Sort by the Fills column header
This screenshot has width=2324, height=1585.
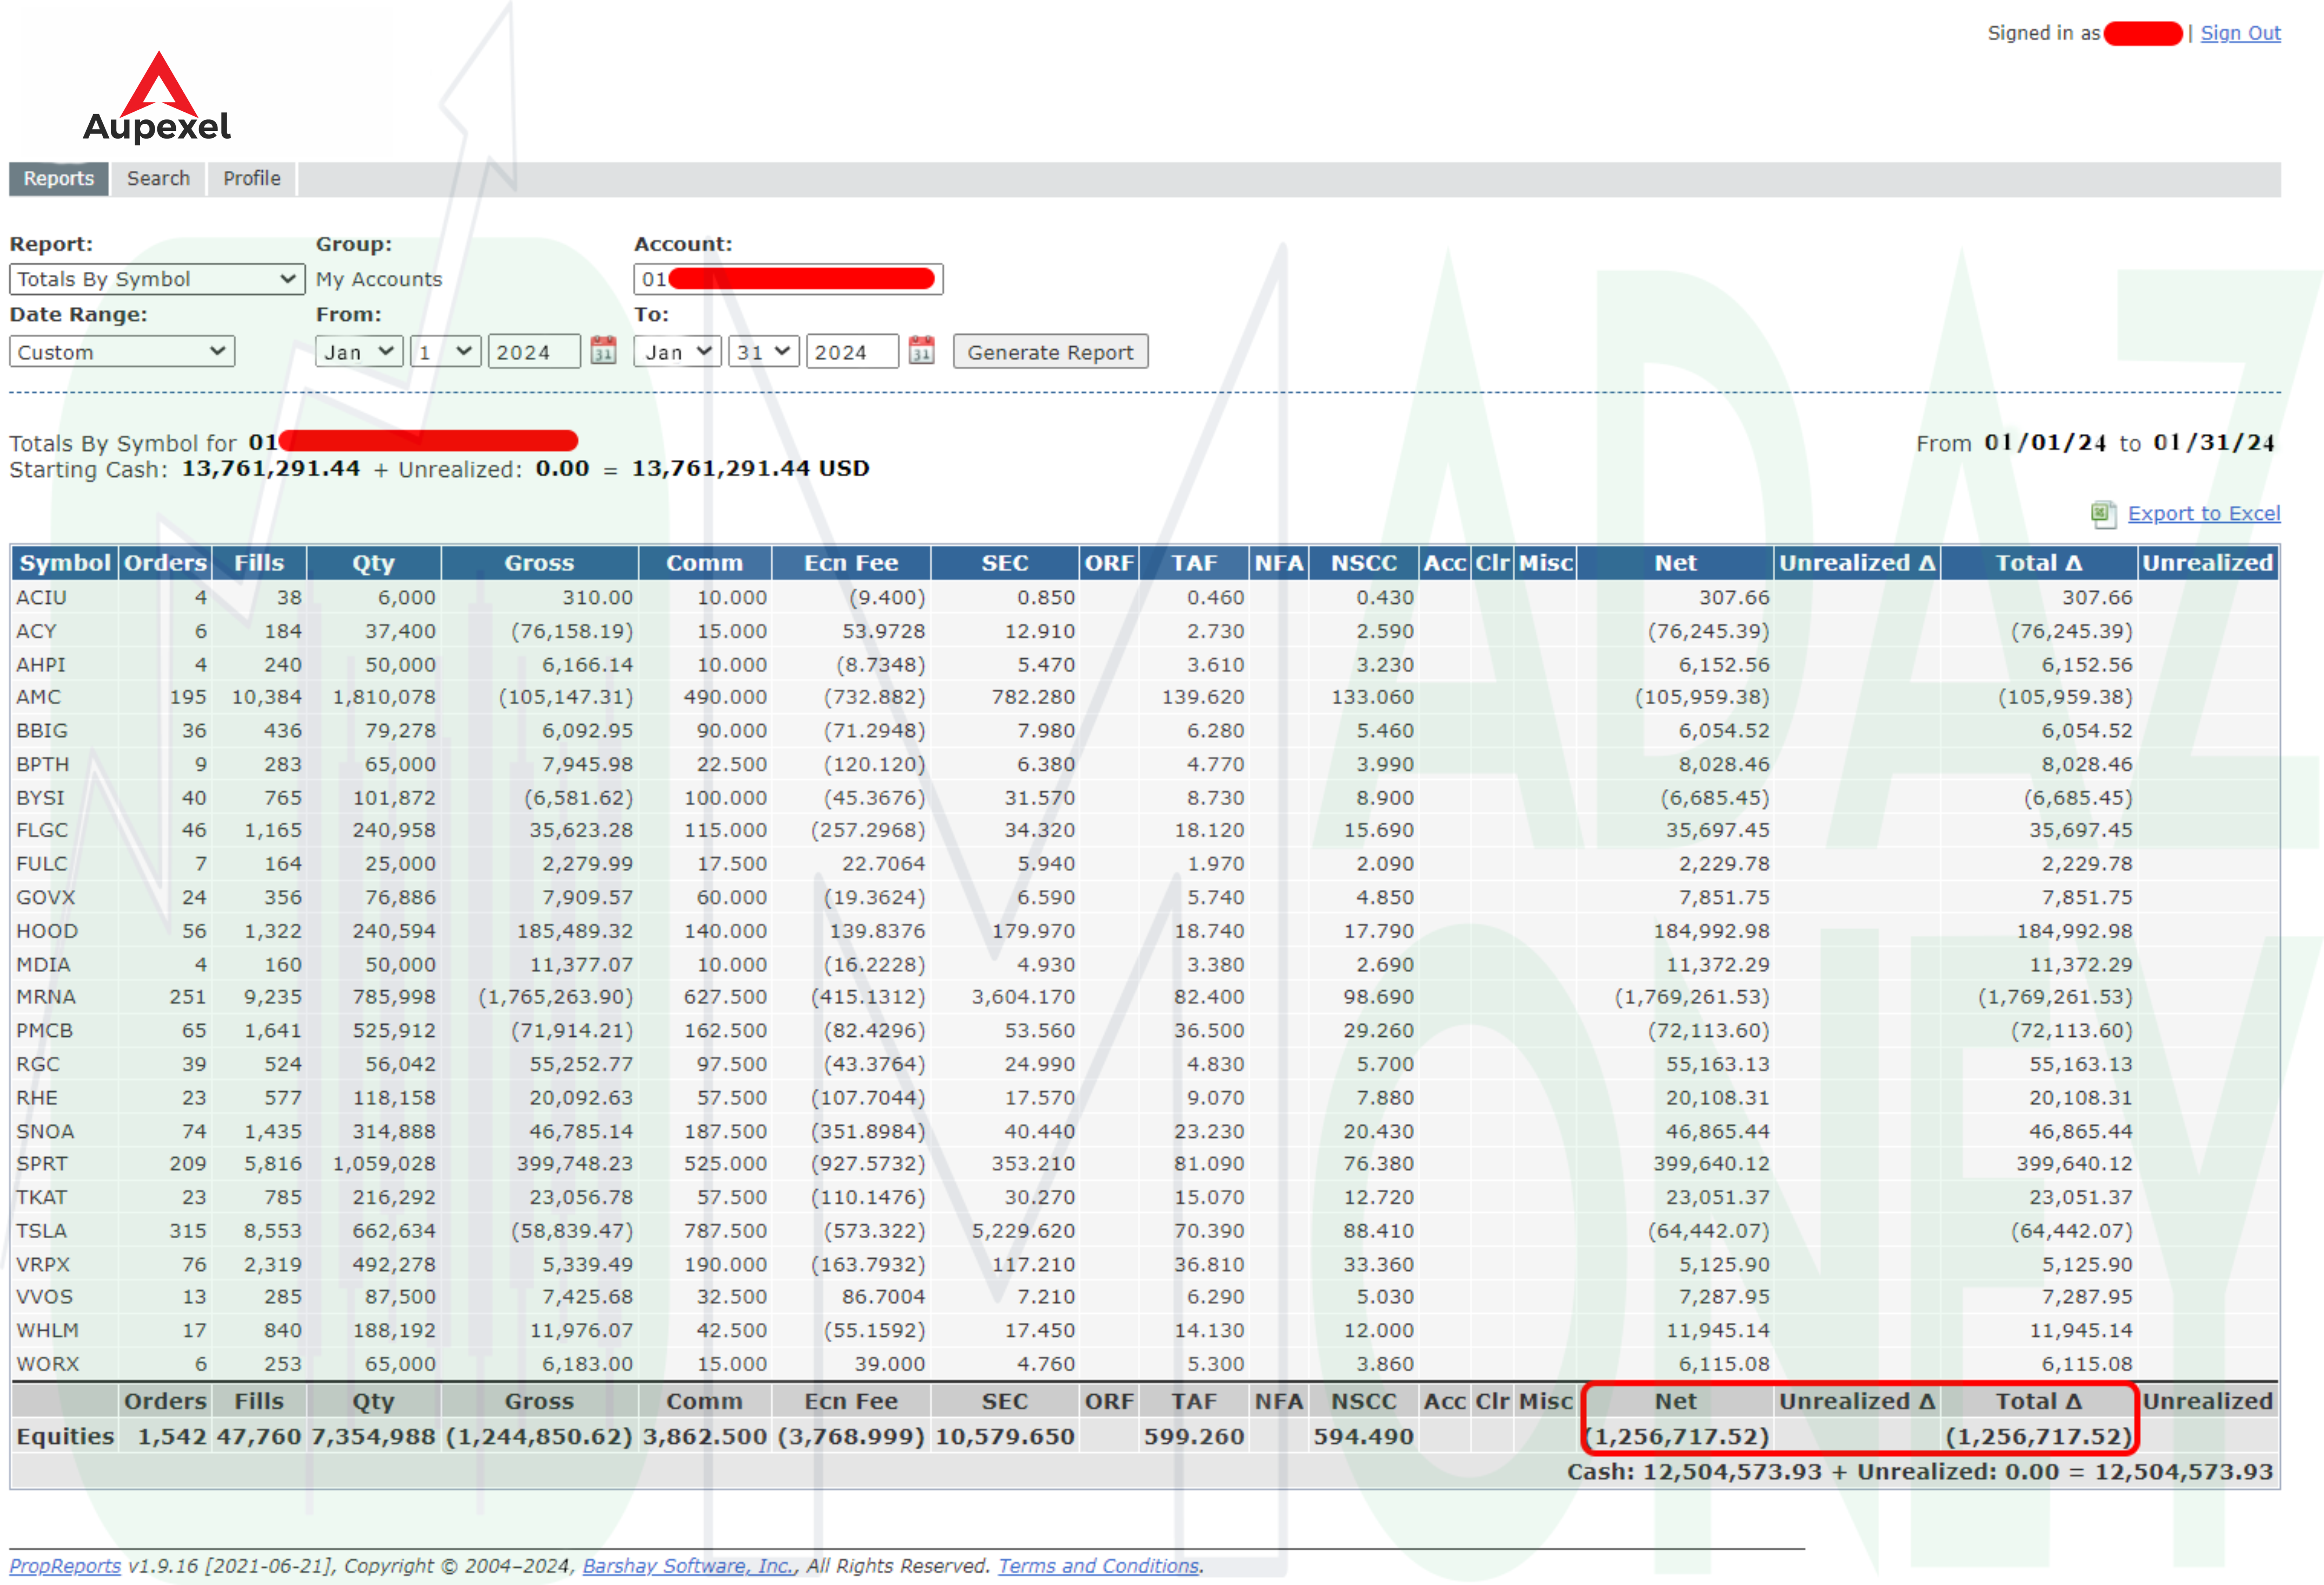coord(259,563)
